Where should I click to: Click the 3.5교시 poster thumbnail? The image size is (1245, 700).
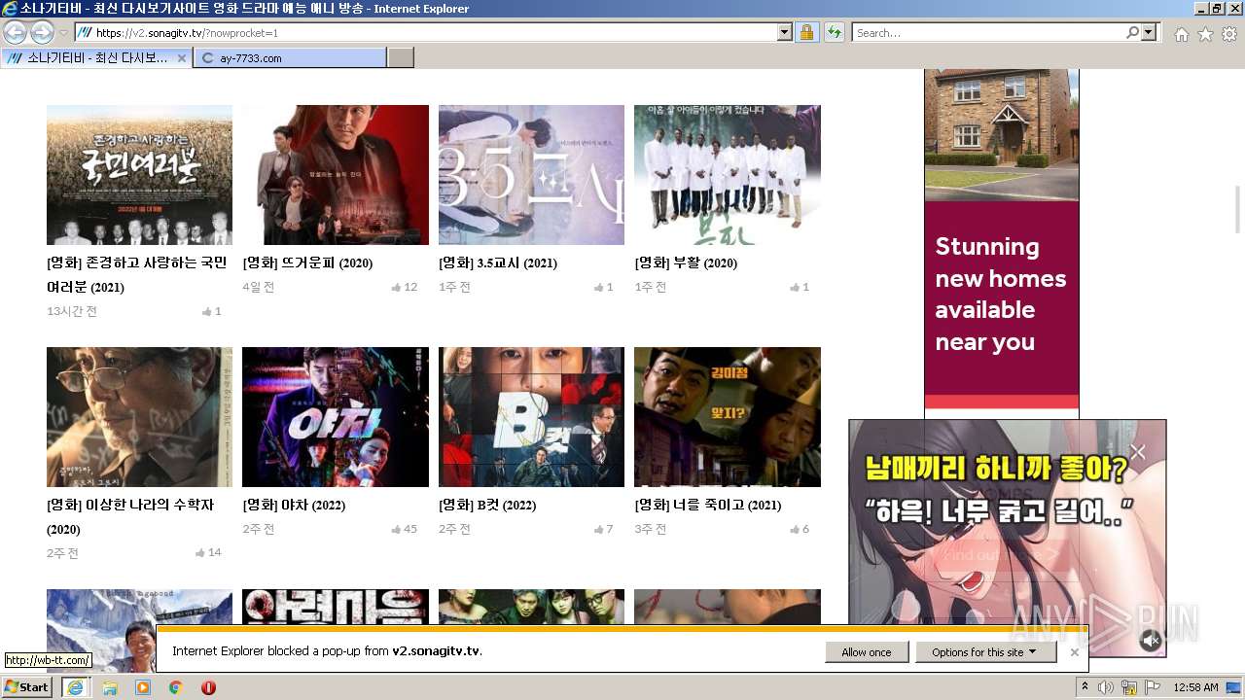pos(531,175)
